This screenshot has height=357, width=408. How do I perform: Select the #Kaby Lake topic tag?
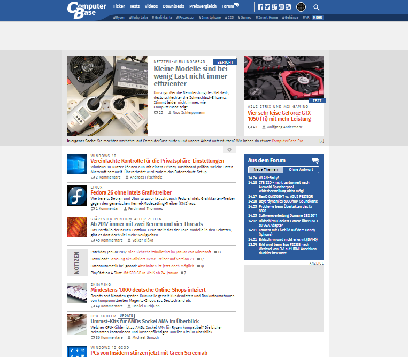click(x=138, y=18)
